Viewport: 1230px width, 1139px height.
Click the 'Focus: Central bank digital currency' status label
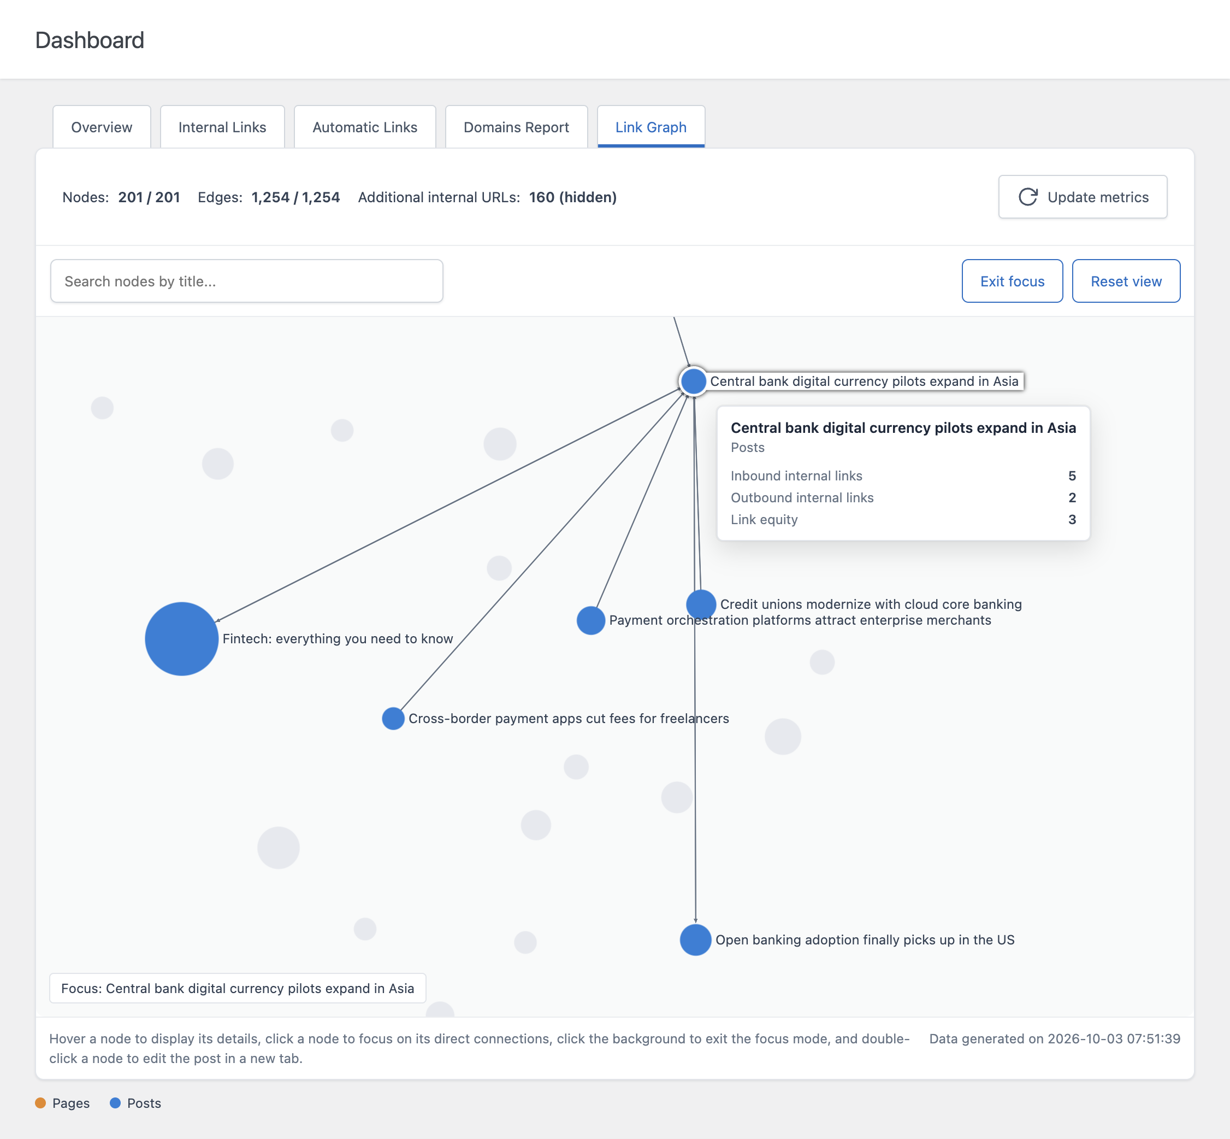pyautogui.click(x=238, y=988)
